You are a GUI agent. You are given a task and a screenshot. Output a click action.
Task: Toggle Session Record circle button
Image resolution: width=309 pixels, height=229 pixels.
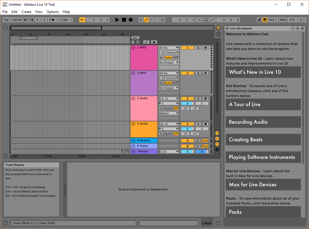pyautogui.click(x=163, y=20)
